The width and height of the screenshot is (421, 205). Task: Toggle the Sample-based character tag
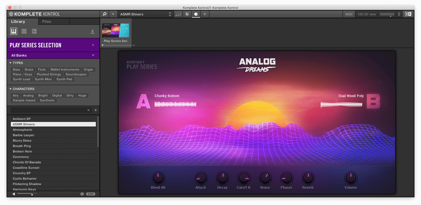24,100
